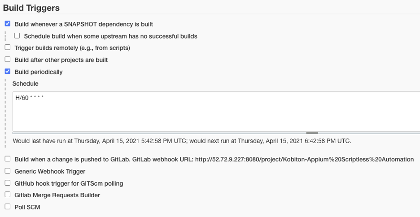Uncheck the SNAPSHOT dependency build checkbox
Screen dimensions: 420x217
[x=8, y=24]
